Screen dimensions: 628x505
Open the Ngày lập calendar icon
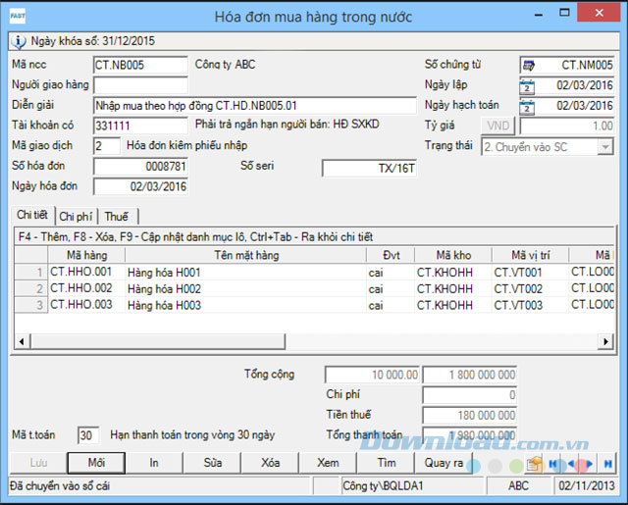click(527, 86)
